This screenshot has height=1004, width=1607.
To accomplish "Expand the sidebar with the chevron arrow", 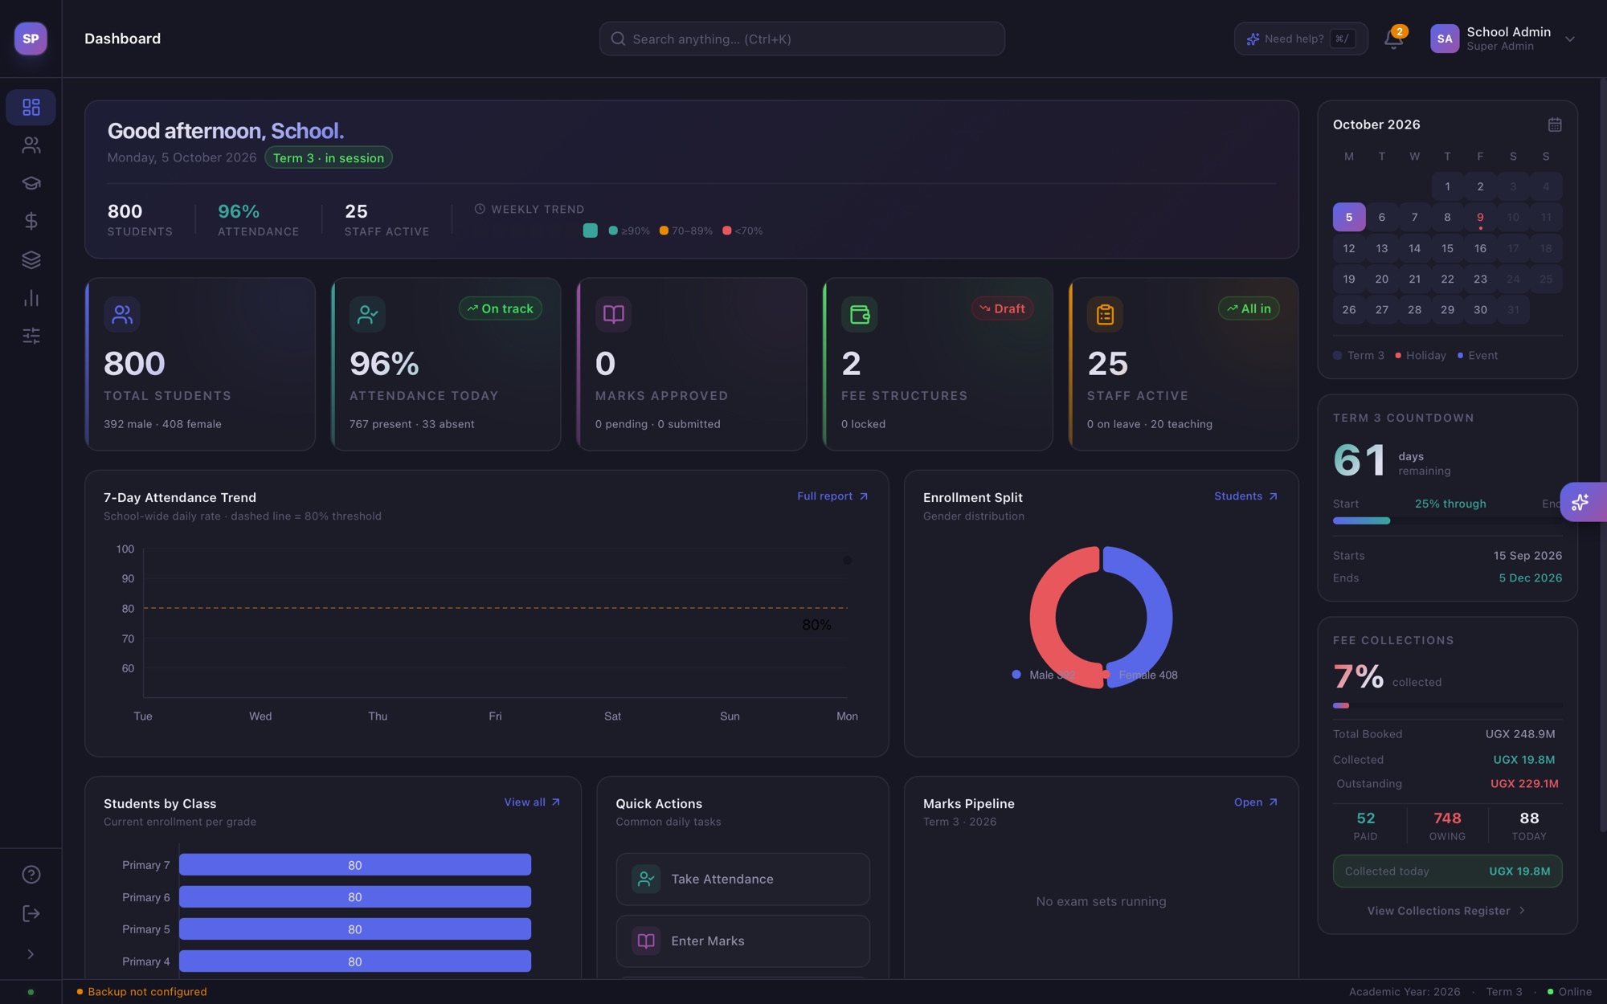I will [x=31, y=954].
